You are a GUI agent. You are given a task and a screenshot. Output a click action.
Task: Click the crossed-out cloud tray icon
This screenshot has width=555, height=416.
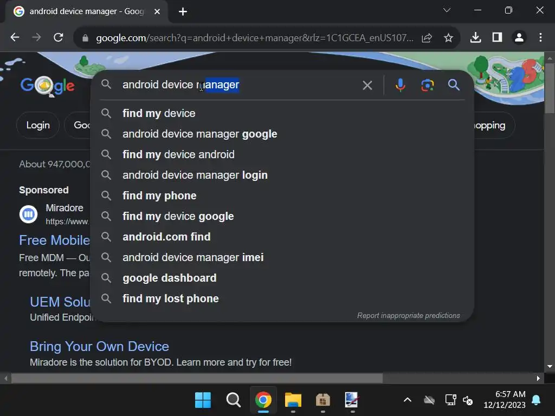pos(429,400)
